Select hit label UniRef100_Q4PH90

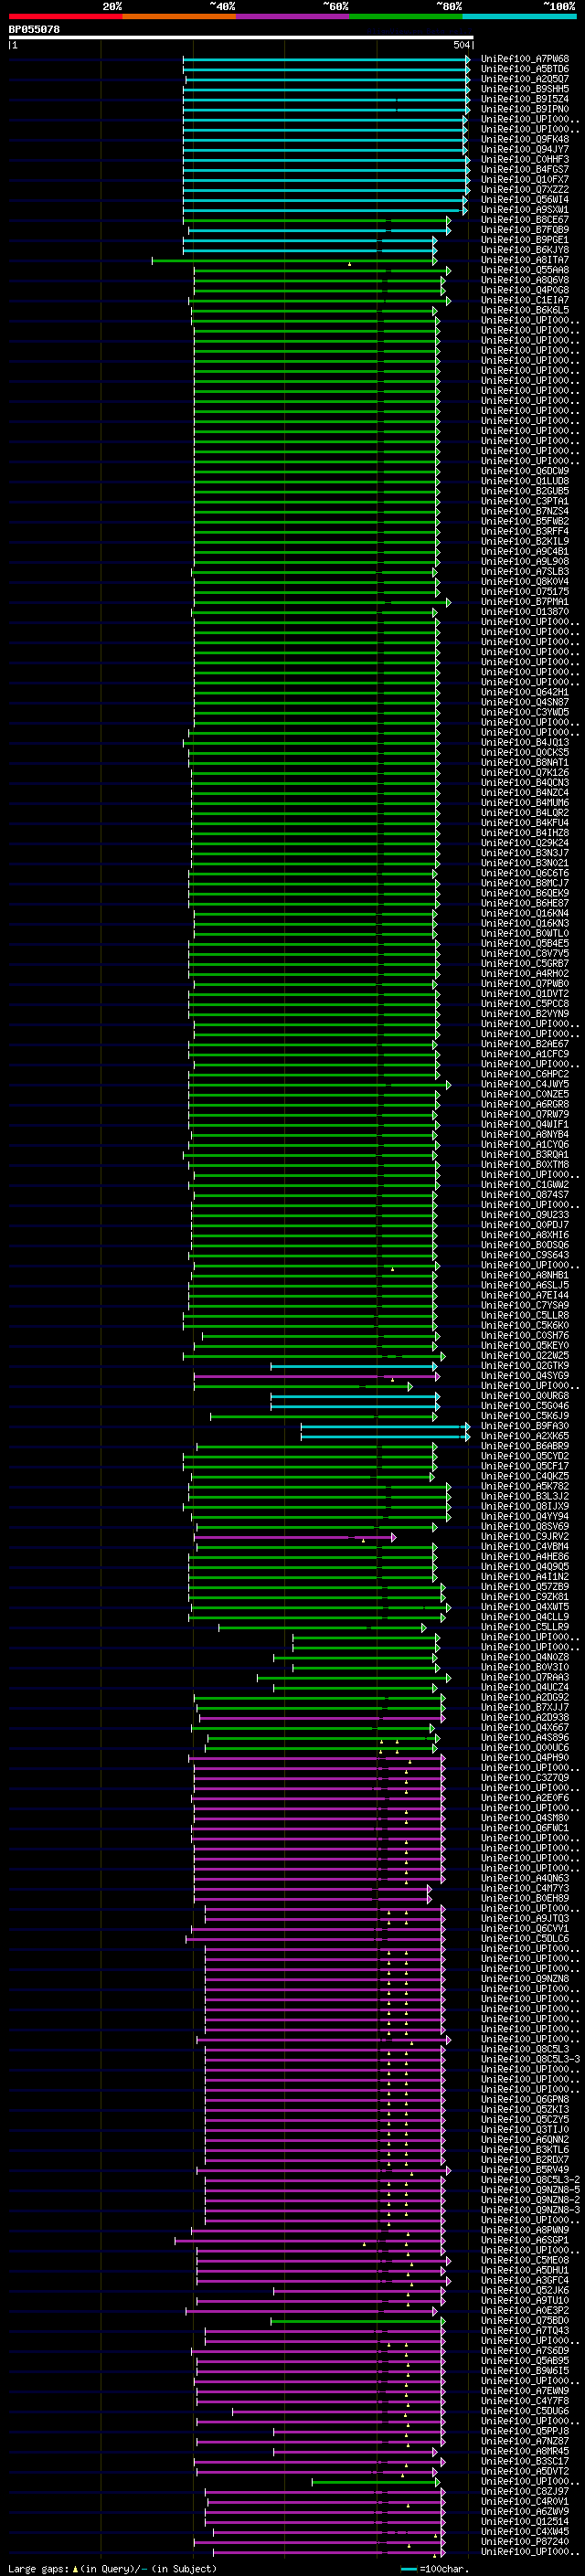pyautogui.click(x=525, y=1757)
